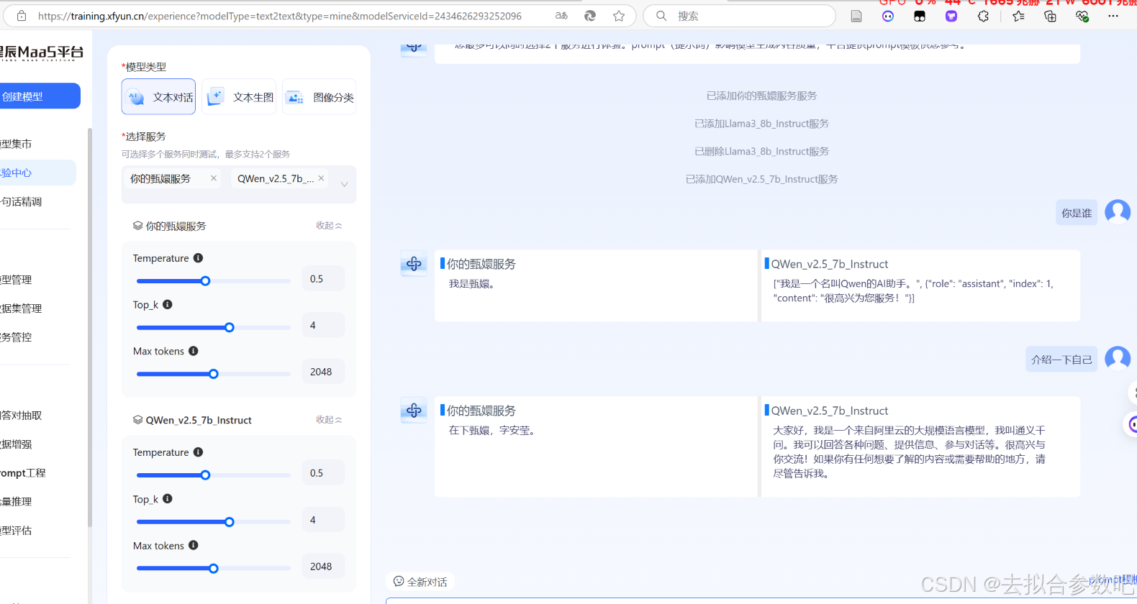Viewport: 1137px width, 604px height.
Task: Click the sidebar vertical scrollbar
Action: (x=90, y=327)
